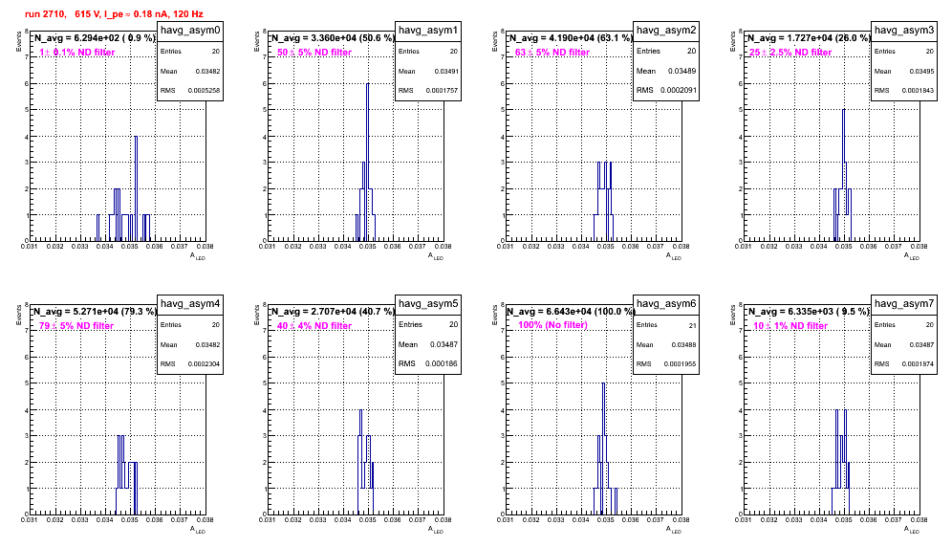Viewport: 952px width, 547px height.
Task: Click the N_avg = 6.335e+03 label
Action: 808,312
